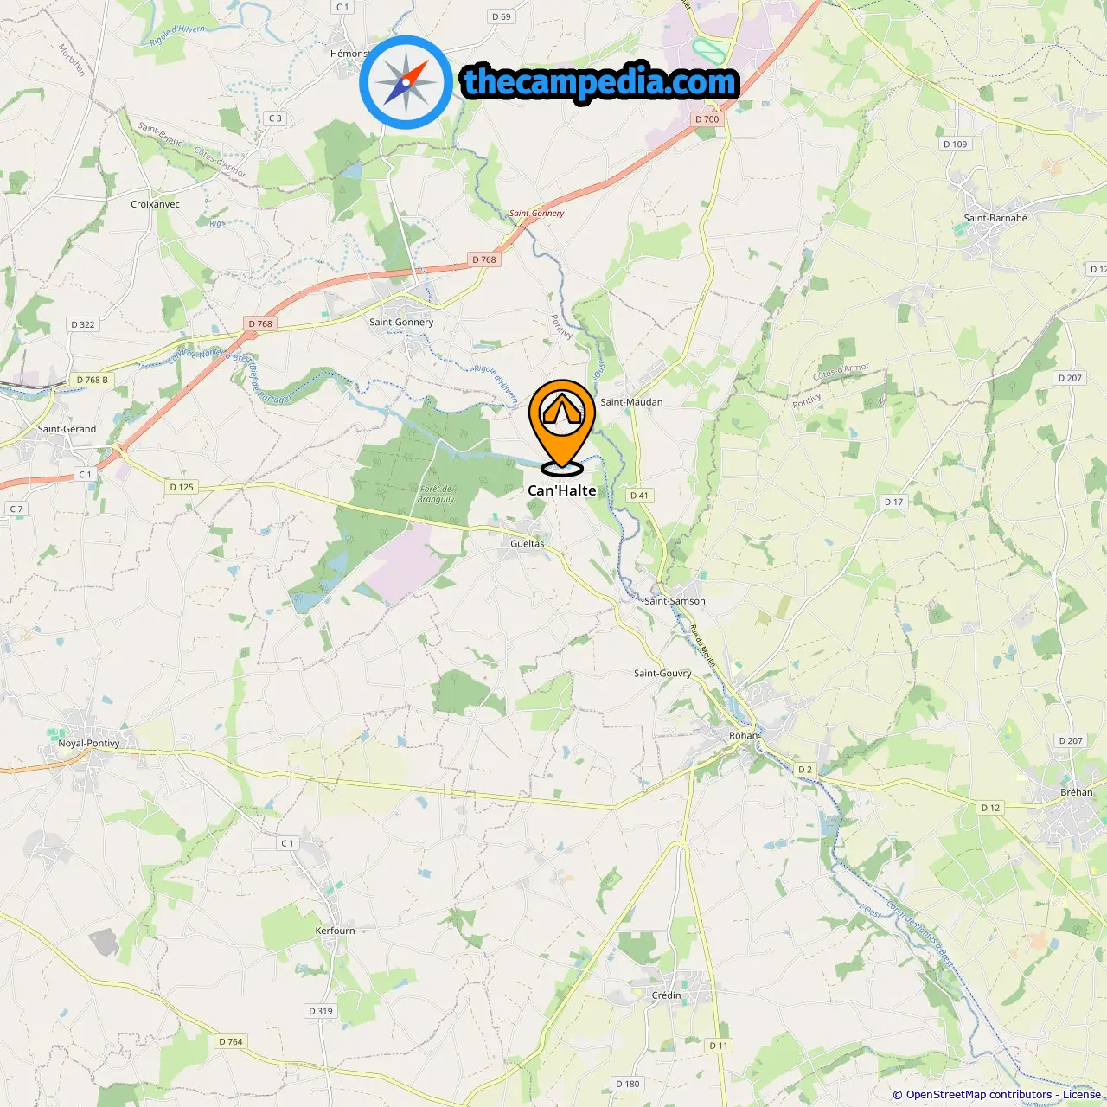Click the Noyal-Pontivy town label

pyautogui.click(x=89, y=743)
